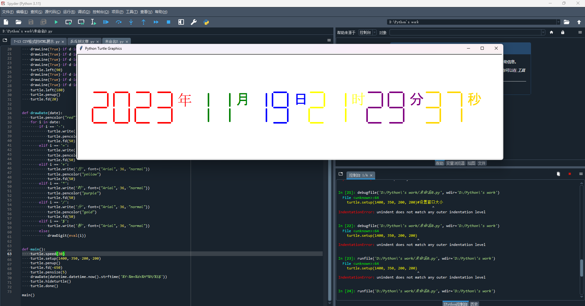585x306 pixels.
Task: Open the editor pane options menu
Action: click(329, 40)
